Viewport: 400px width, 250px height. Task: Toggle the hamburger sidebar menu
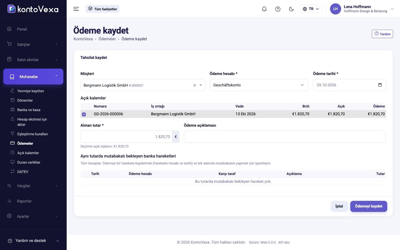click(x=76, y=9)
